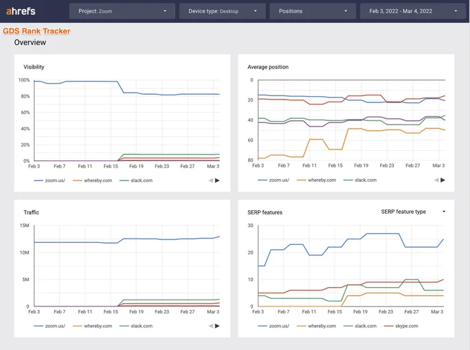The height and width of the screenshot is (350, 470).
Task: Click next legend page arrow in Traffic chart
Action: 217,326
